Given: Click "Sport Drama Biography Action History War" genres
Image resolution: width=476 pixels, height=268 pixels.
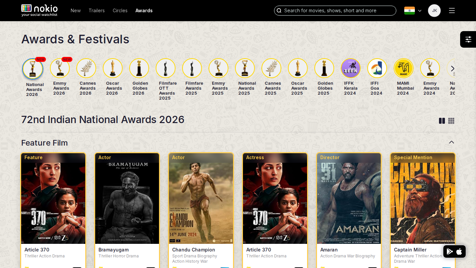Looking at the screenshot, I should [195, 259].
